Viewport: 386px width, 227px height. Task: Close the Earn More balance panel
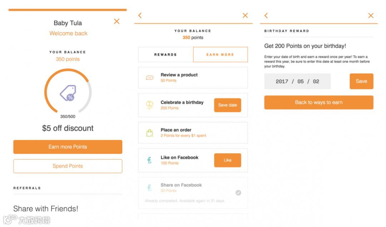point(245,15)
